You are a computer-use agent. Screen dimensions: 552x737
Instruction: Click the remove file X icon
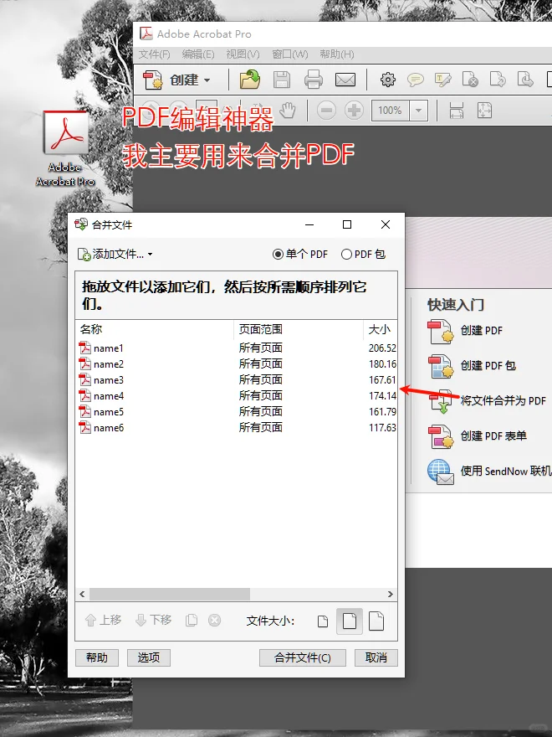click(214, 621)
